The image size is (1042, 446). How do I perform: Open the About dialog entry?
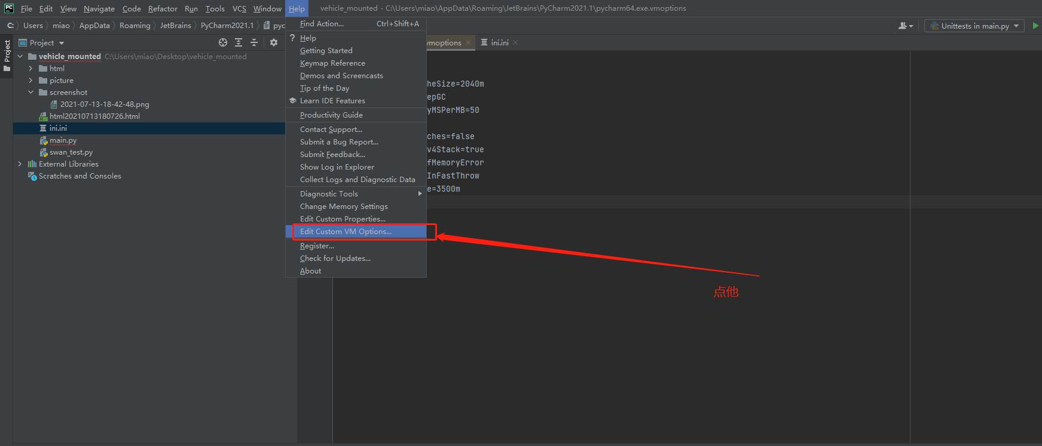click(356, 271)
